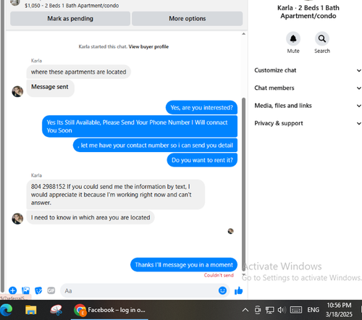Open search in conversation magnifier icon
The width and height of the screenshot is (362, 320).
coord(322,38)
